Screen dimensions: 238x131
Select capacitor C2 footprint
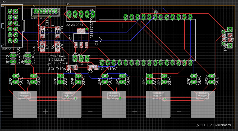(x=93, y=67)
